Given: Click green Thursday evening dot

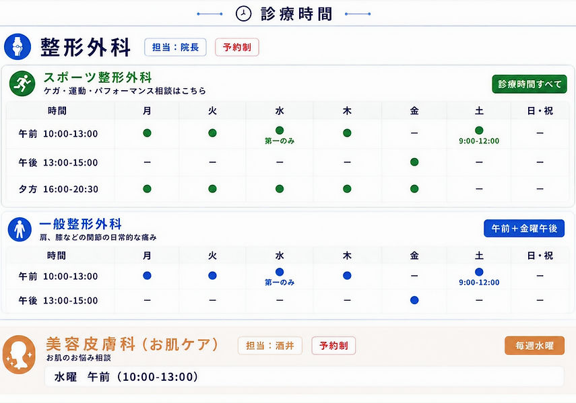Looking at the screenshot, I should pos(347,189).
